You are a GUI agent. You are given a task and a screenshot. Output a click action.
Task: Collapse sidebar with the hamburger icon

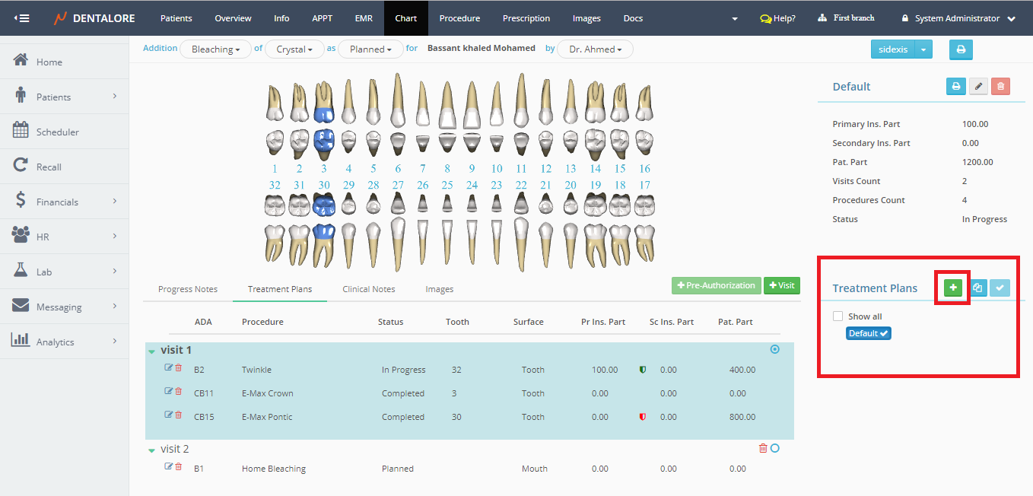point(21,17)
